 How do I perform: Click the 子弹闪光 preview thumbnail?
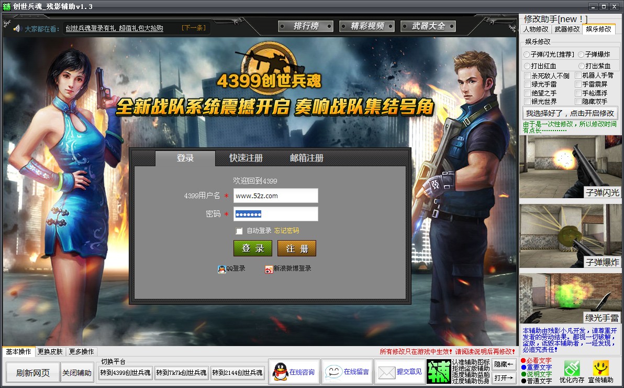[x=571, y=167]
